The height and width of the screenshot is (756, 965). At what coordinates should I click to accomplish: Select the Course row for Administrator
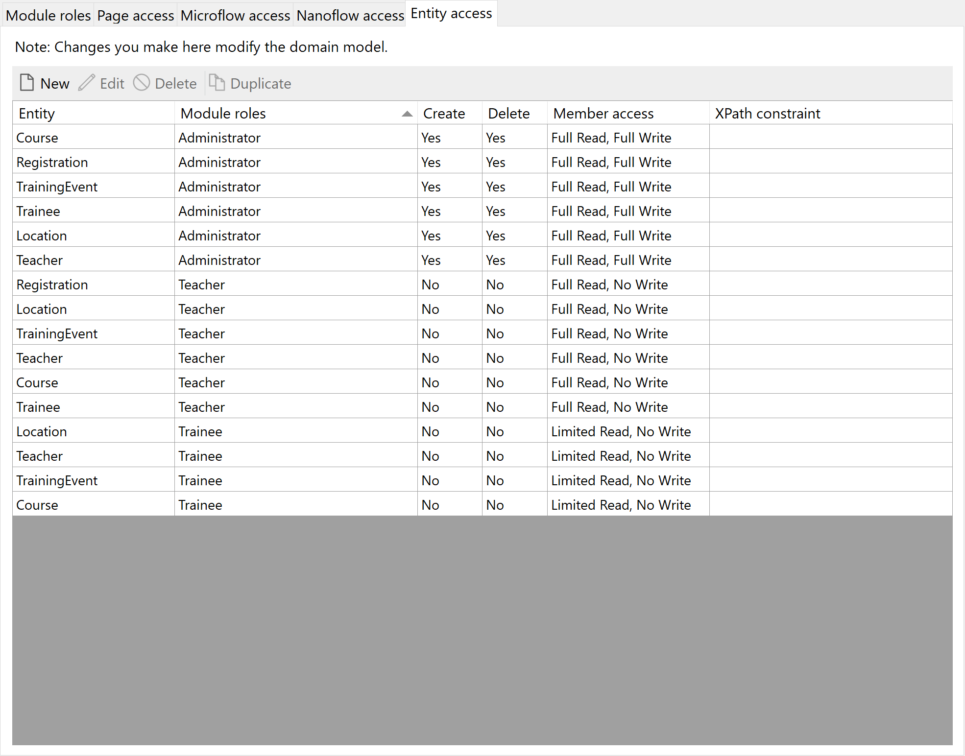click(x=482, y=138)
